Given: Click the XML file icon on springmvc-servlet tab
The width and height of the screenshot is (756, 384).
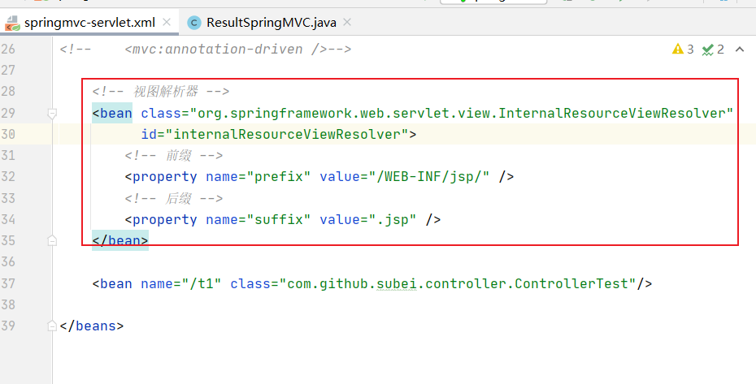Looking at the screenshot, I should pyautogui.click(x=14, y=22).
